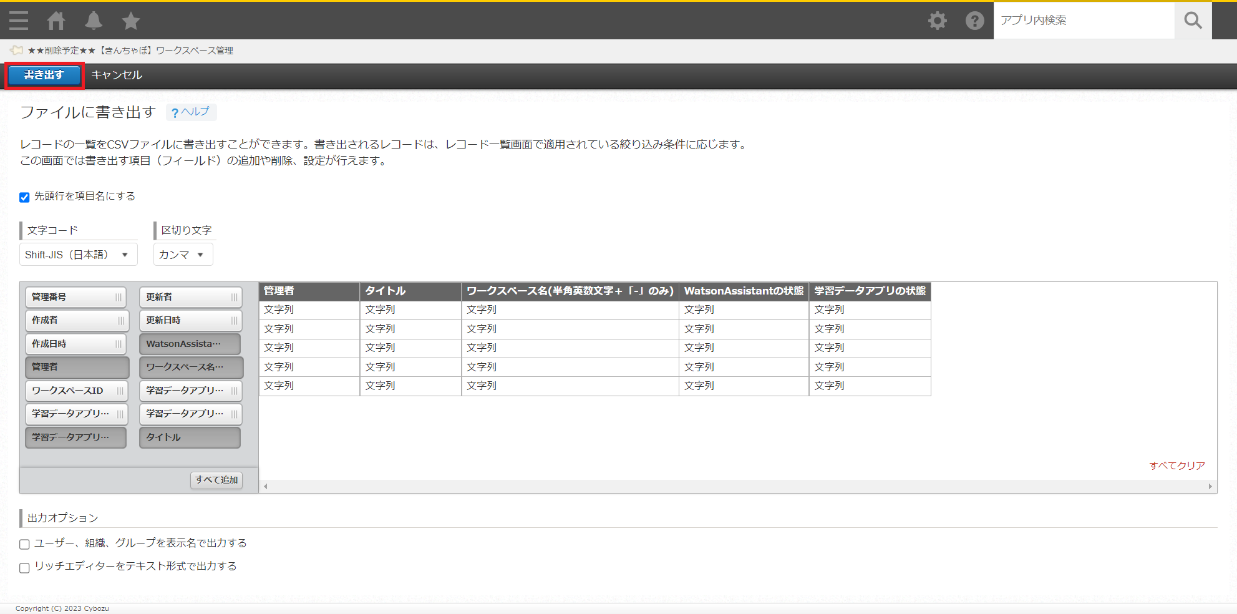Click the search magnifier icon
The width and height of the screenshot is (1237, 614).
click(x=1193, y=21)
